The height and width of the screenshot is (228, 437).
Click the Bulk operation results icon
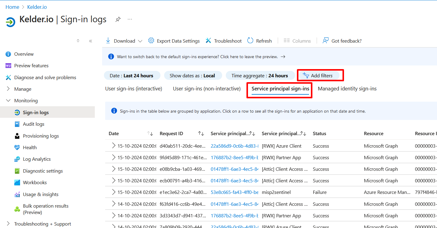click(x=17, y=209)
